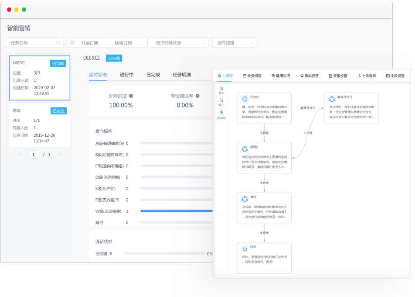Switch to the 进行中 tab
The width and height of the screenshot is (415, 297).
point(126,75)
